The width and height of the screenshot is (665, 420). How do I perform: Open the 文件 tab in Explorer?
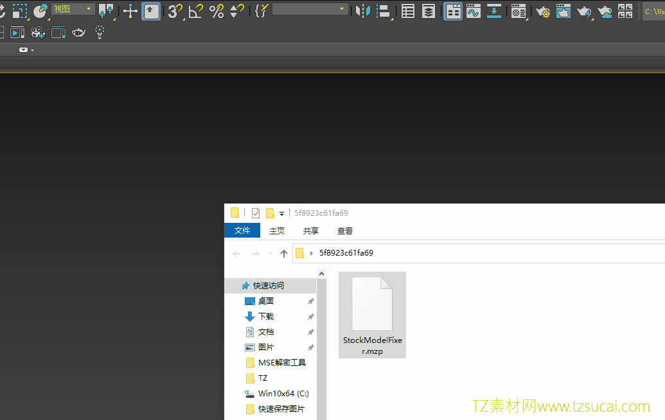242,231
